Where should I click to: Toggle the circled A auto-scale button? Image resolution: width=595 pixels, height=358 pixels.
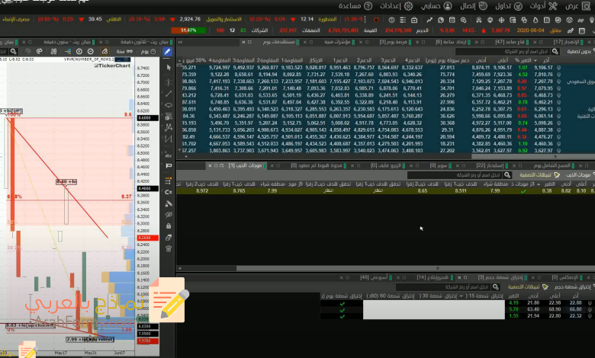pos(79,52)
